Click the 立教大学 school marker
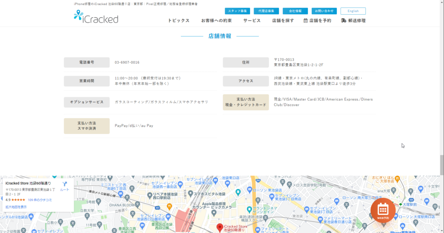 click(x=87, y=216)
